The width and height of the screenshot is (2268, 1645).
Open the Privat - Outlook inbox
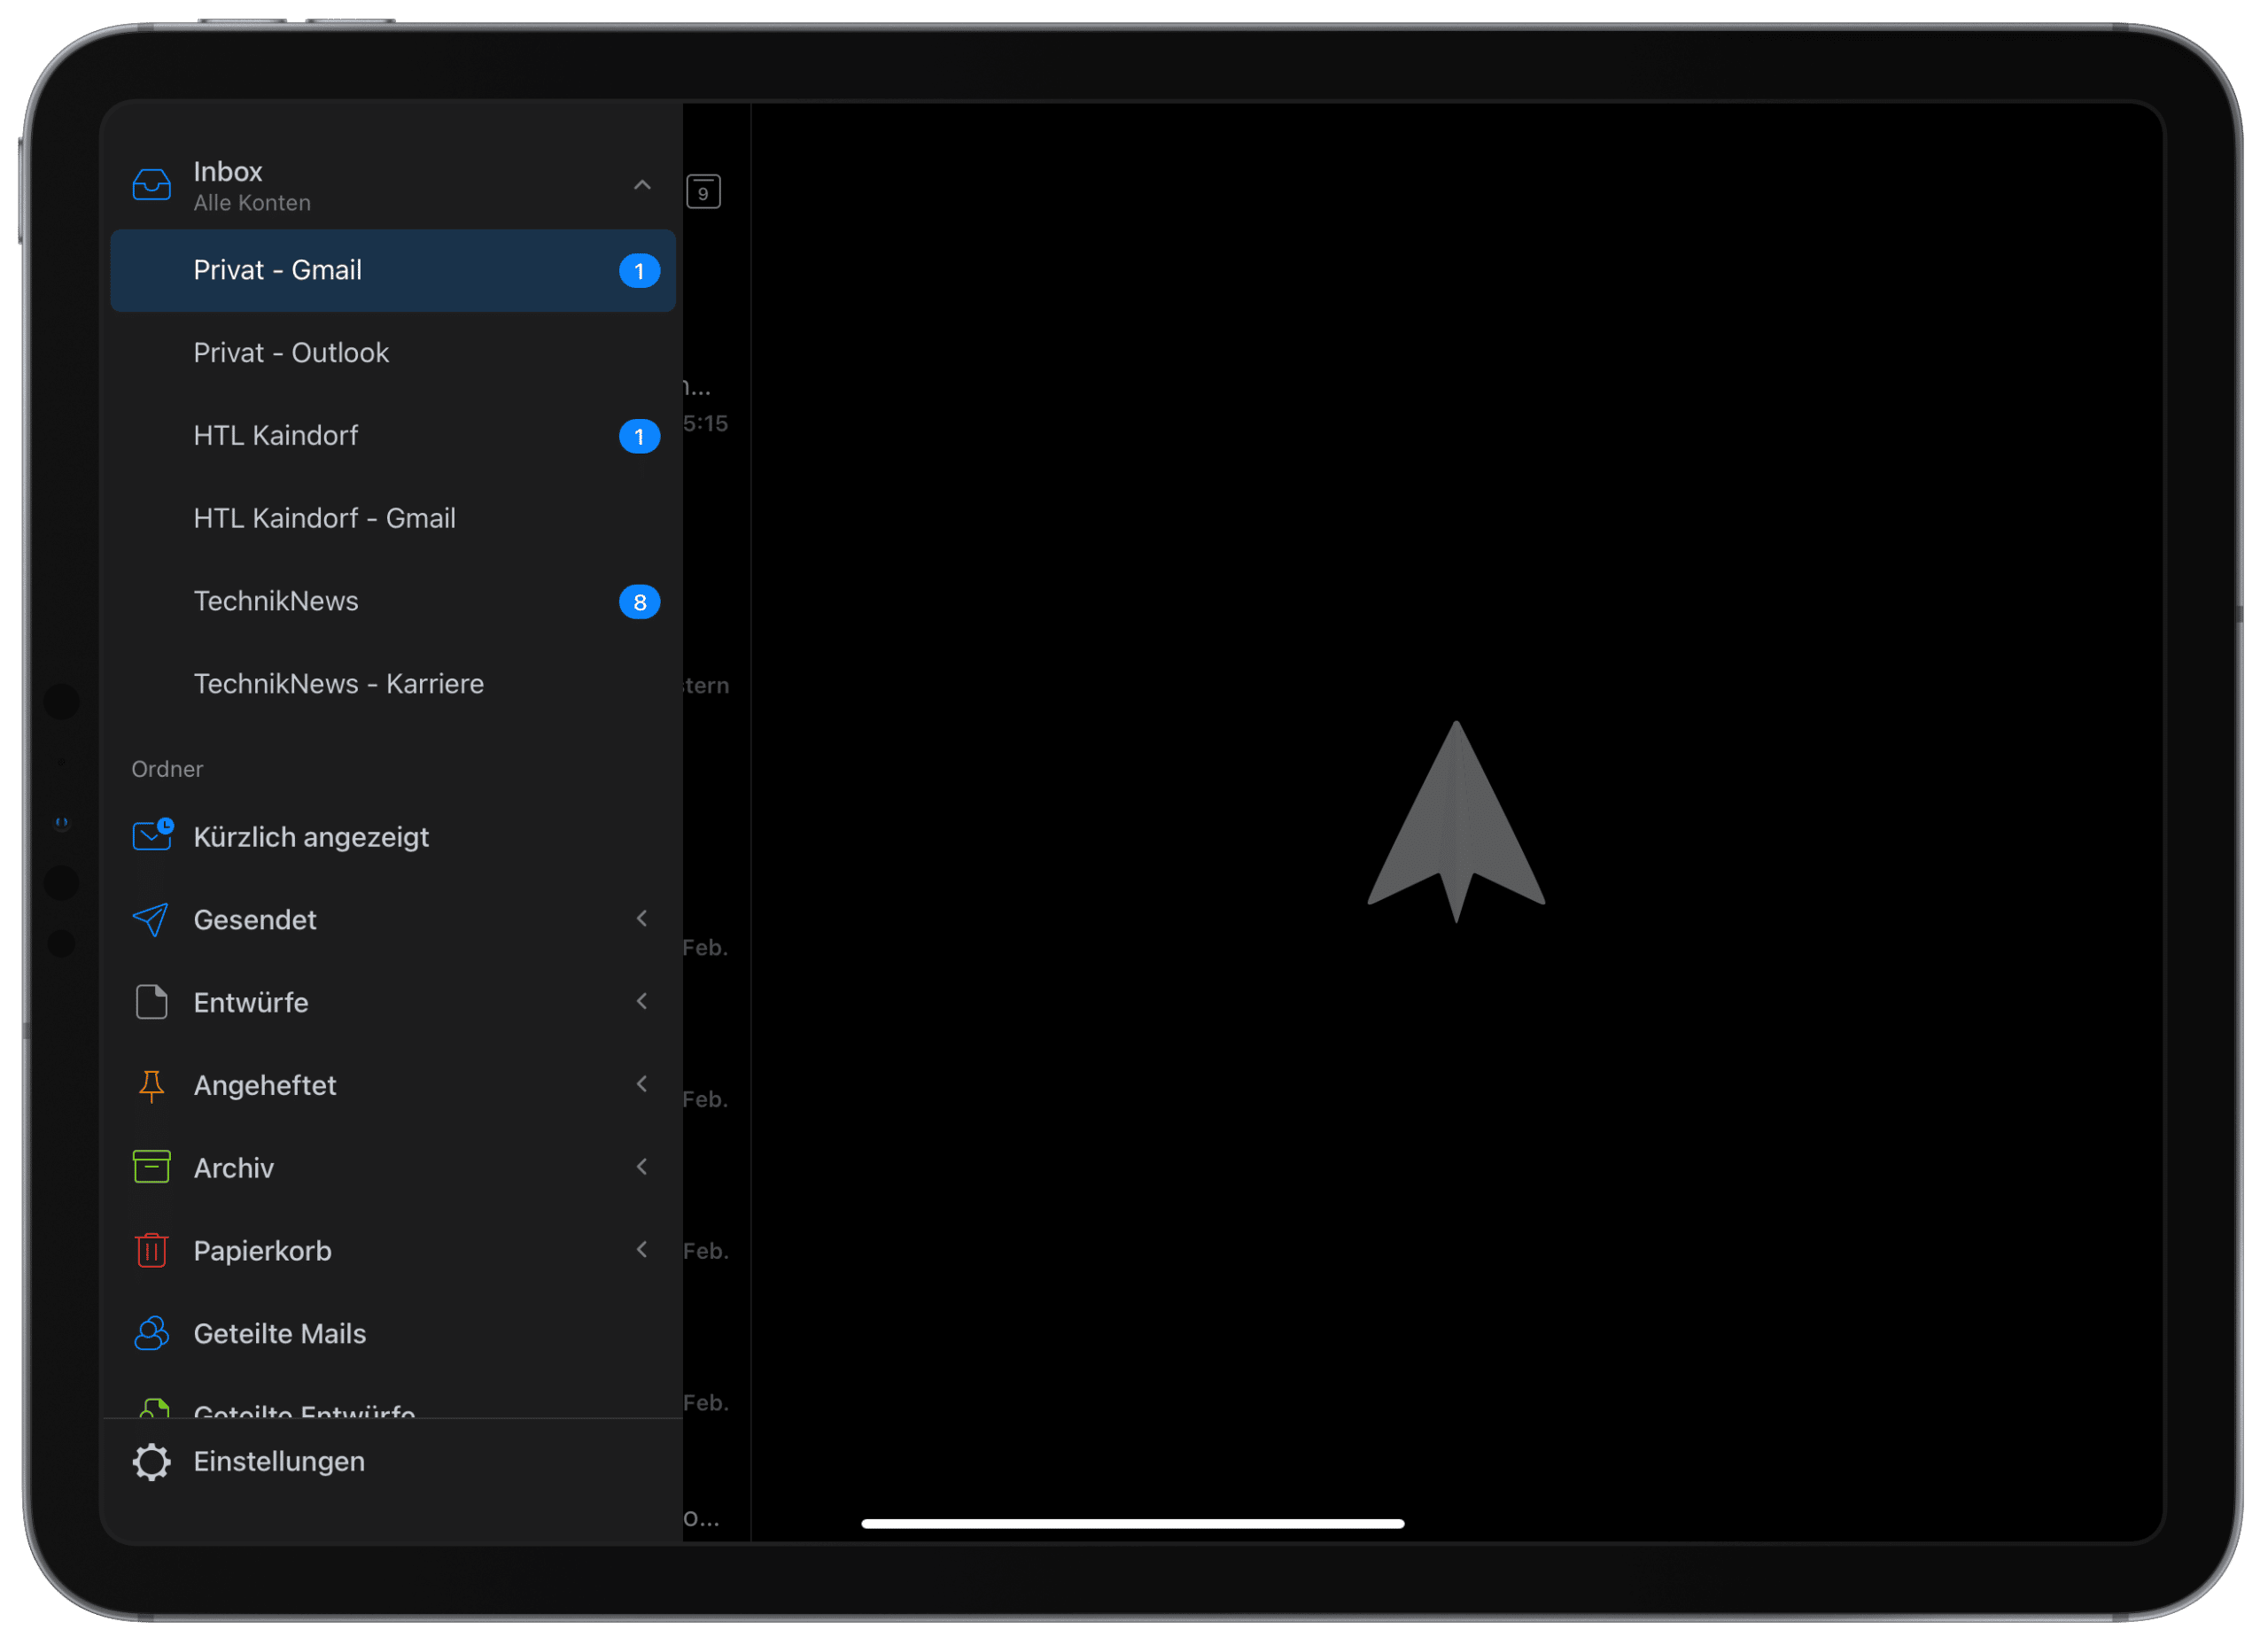(393, 353)
